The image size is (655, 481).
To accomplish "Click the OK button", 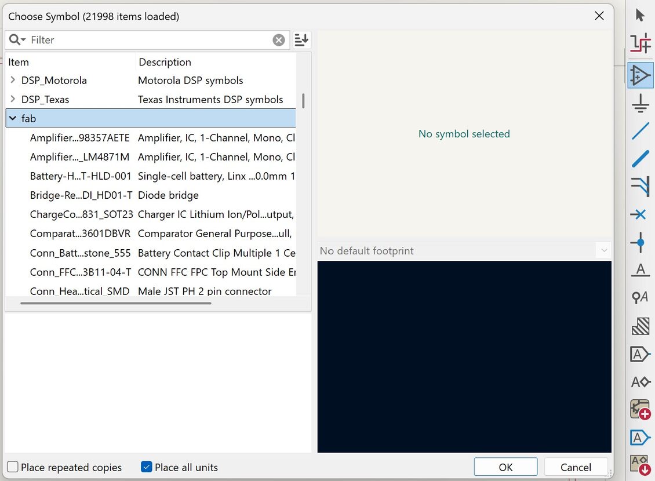I will [505, 467].
